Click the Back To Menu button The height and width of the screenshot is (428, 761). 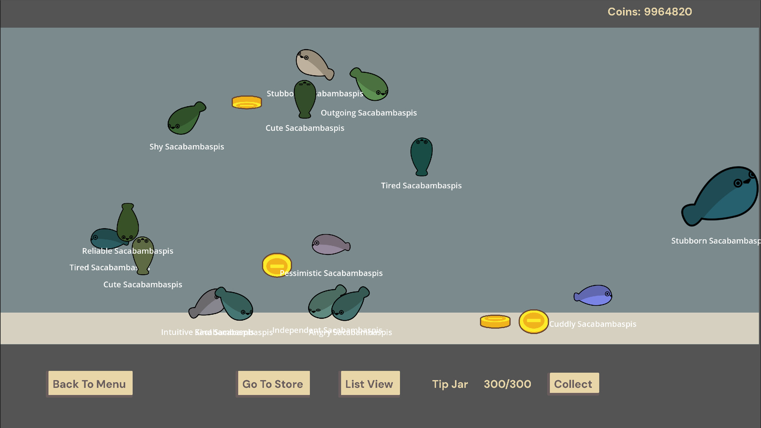90,384
